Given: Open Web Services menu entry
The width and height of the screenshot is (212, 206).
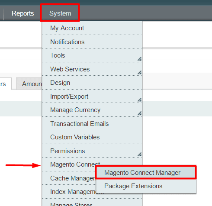Looking at the screenshot, I should 92,69.
